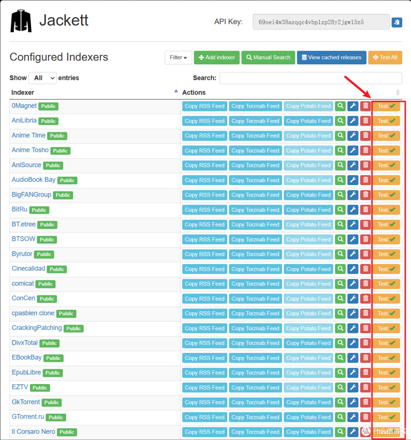The image size is (411, 440).
Task: Copy RSS Feed for Cinecalidad
Action: (x=205, y=269)
